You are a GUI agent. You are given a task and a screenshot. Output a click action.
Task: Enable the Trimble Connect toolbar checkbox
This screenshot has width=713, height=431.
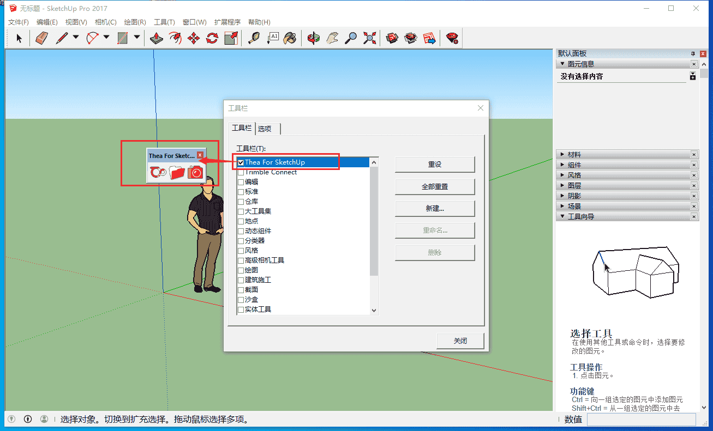click(241, 172)
